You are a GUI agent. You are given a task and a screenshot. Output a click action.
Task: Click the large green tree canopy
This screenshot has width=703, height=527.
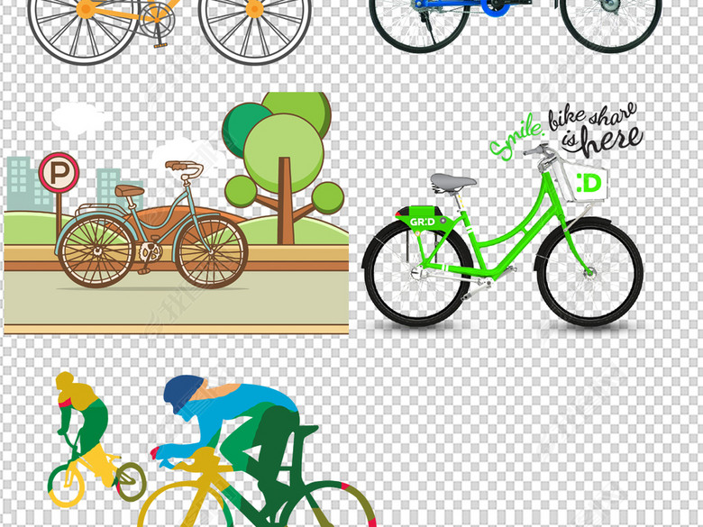tap(283, 141)
